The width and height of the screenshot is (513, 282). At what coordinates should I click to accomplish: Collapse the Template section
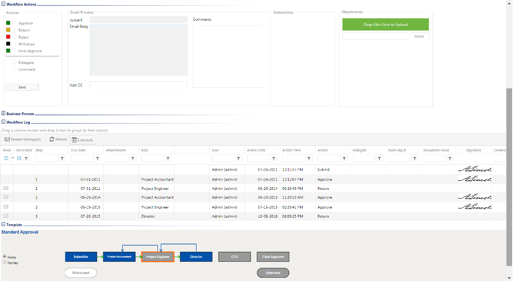[x=3, y=224]
